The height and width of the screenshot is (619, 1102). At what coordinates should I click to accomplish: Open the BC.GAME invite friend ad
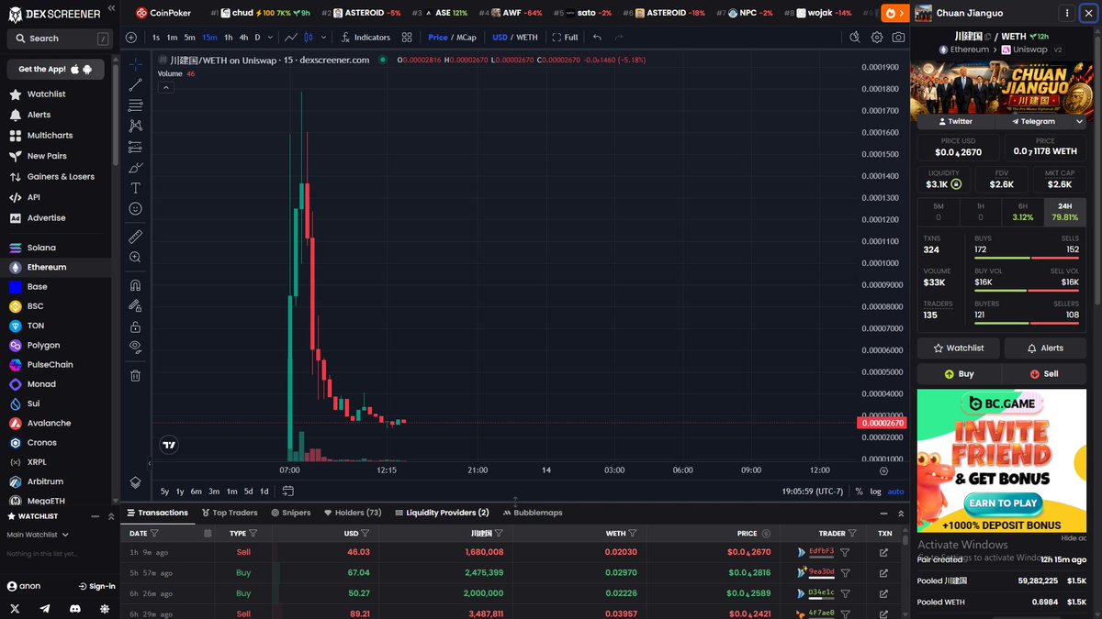point(1002,461)
